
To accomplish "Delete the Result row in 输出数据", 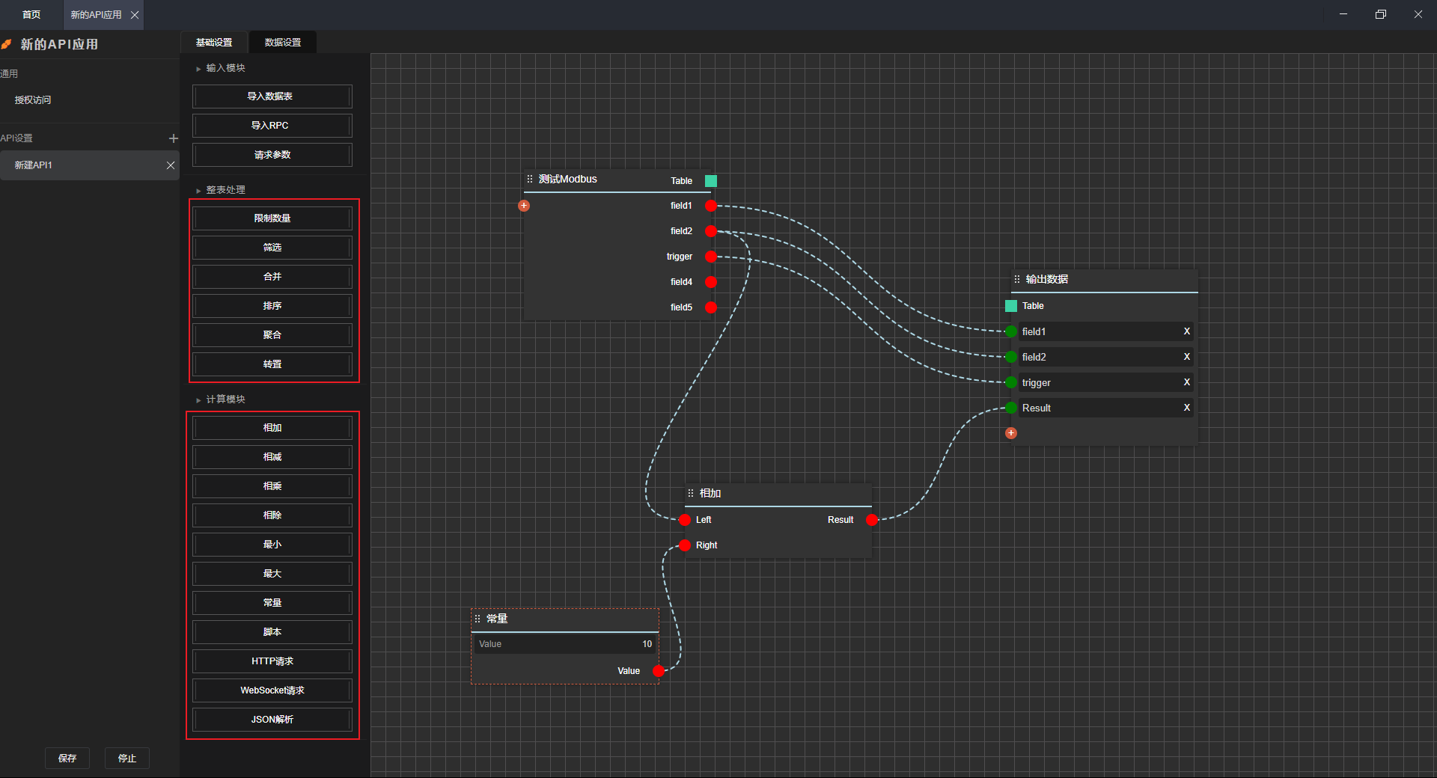I will coord(1186,408).
